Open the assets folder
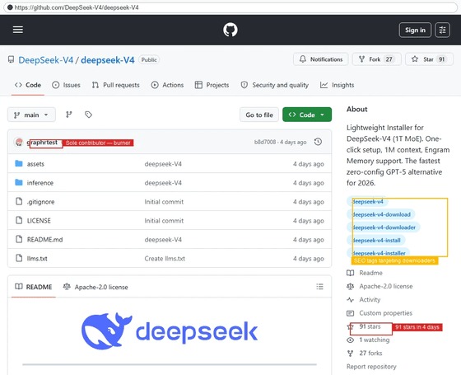 35,164
